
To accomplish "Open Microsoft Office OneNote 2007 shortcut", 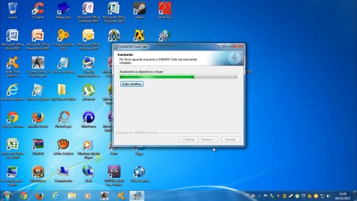I will coord(89,12).
